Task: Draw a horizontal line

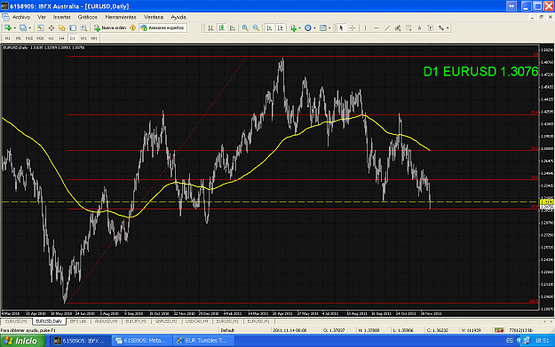Action: click(x=377, y=28)
